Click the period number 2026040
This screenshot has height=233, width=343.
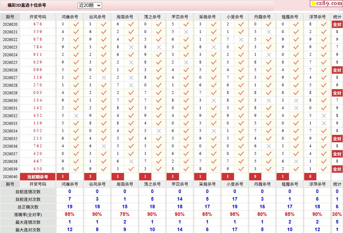pos(10,177)
